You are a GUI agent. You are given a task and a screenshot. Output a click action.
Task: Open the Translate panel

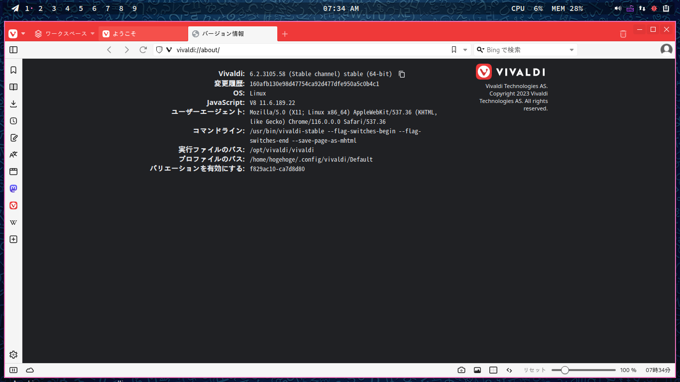click(13, 155)
